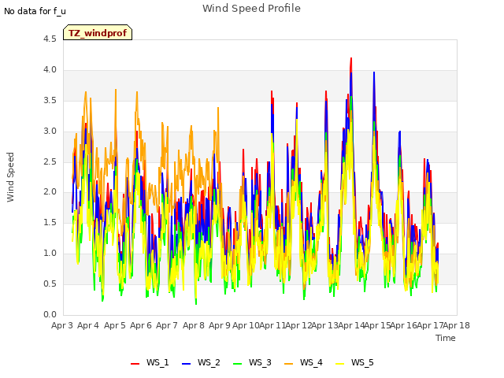This screenshot has height=378, width=504.
Task: Click the Wind Speed y-axis label
Action: (10, 177)
